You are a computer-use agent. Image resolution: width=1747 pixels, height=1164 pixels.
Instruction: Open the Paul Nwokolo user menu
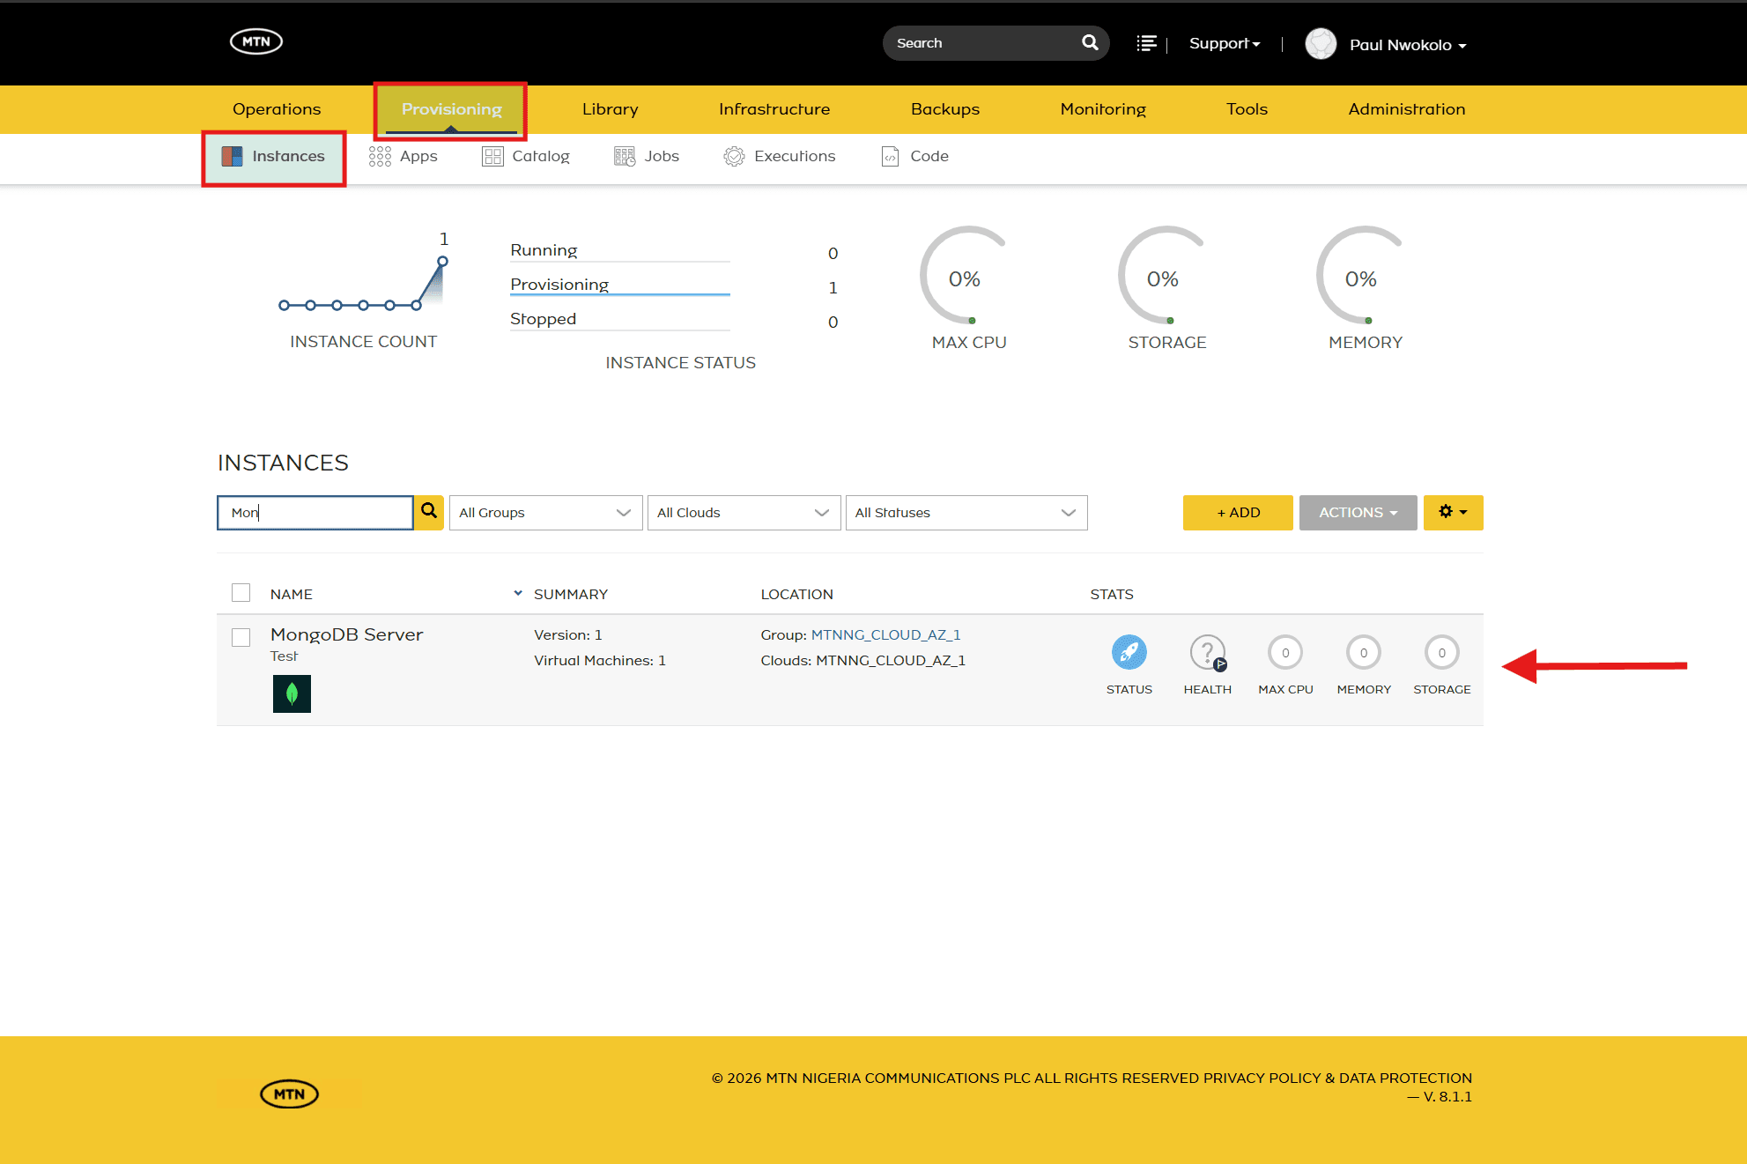pyautogui.click(x=1408, y=45)
